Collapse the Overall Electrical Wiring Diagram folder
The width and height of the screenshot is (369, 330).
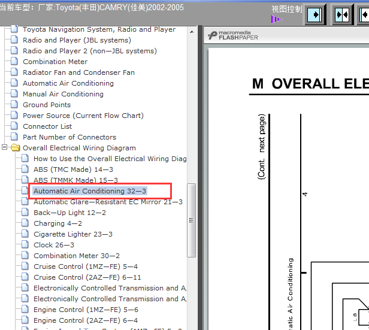coord(4,147)
